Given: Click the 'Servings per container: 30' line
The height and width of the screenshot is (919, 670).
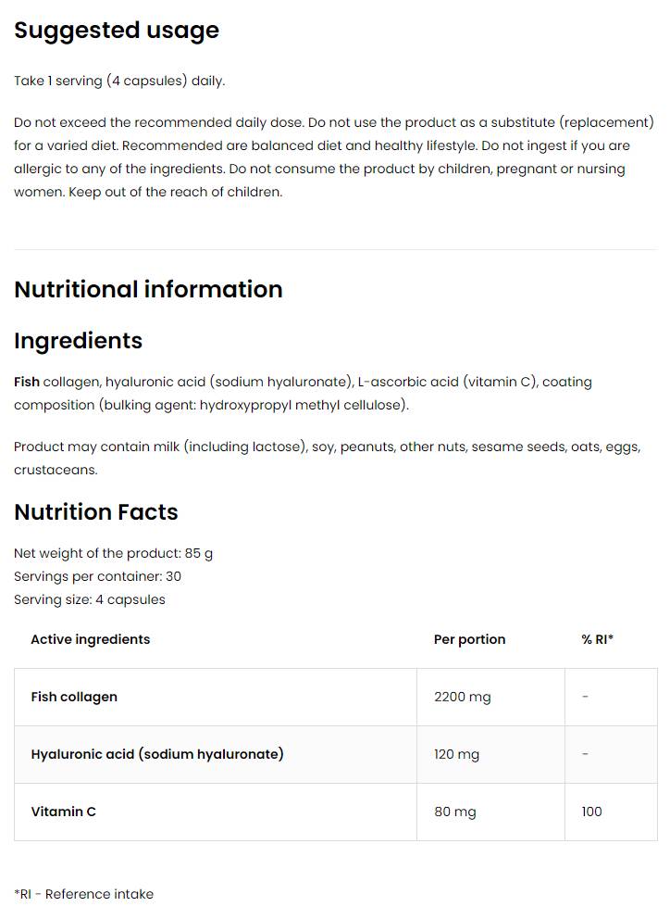Looking at the screenshot, I should [97, 576].
